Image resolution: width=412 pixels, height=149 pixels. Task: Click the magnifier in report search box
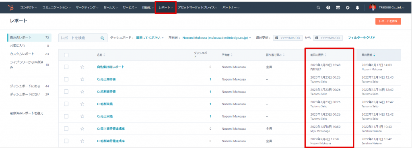[103, 38]
